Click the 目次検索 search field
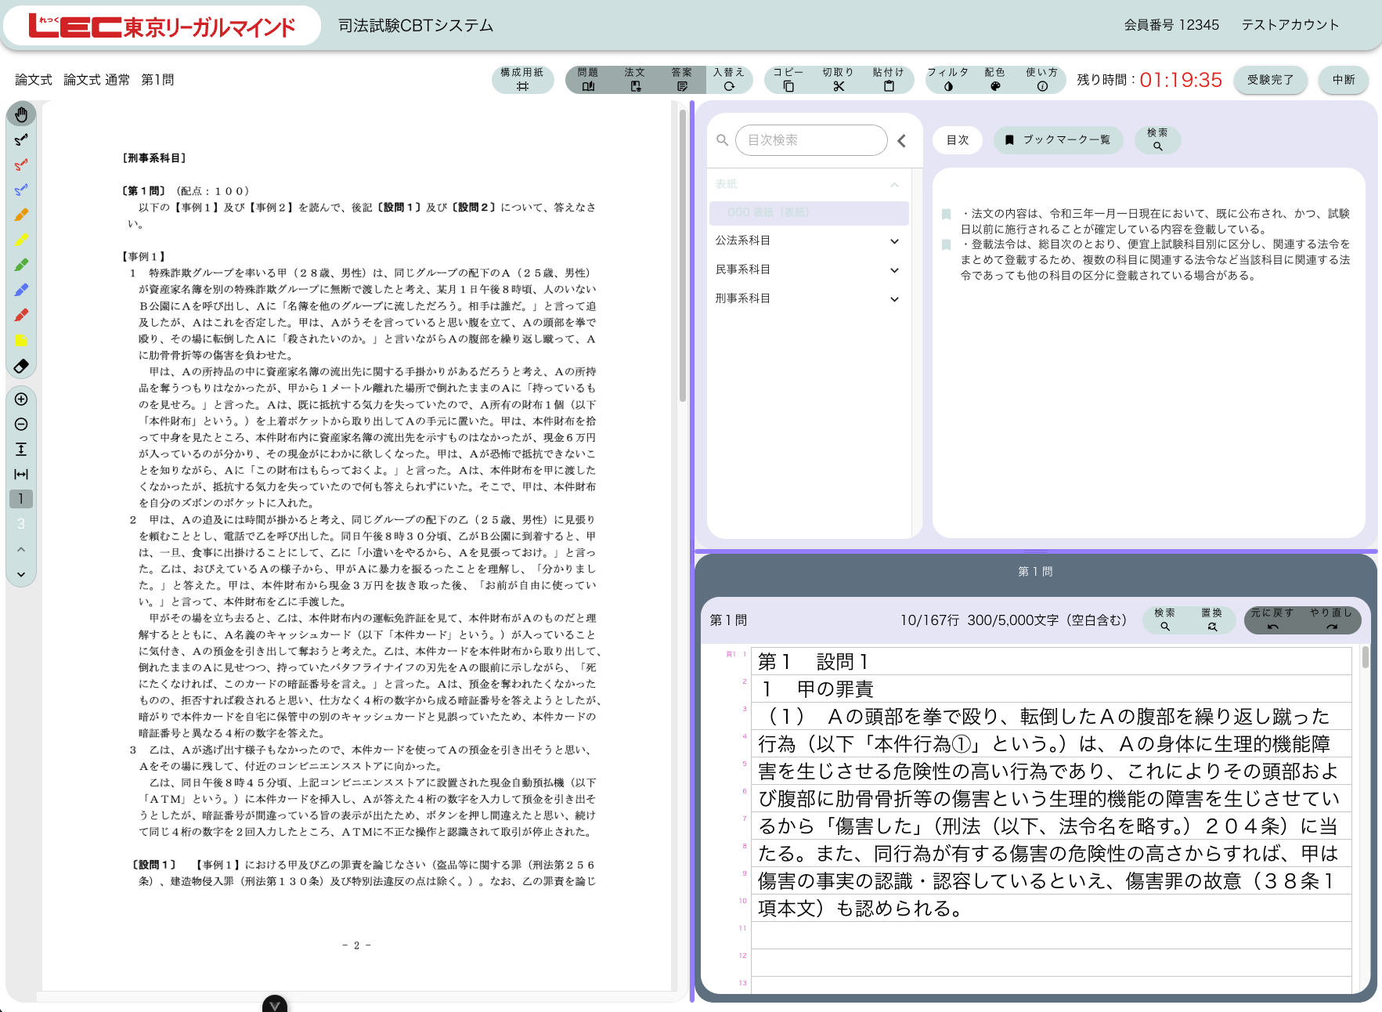The width and height of the screenshot is (1382, 1012). pyautogui.click(x=811, y=140)
